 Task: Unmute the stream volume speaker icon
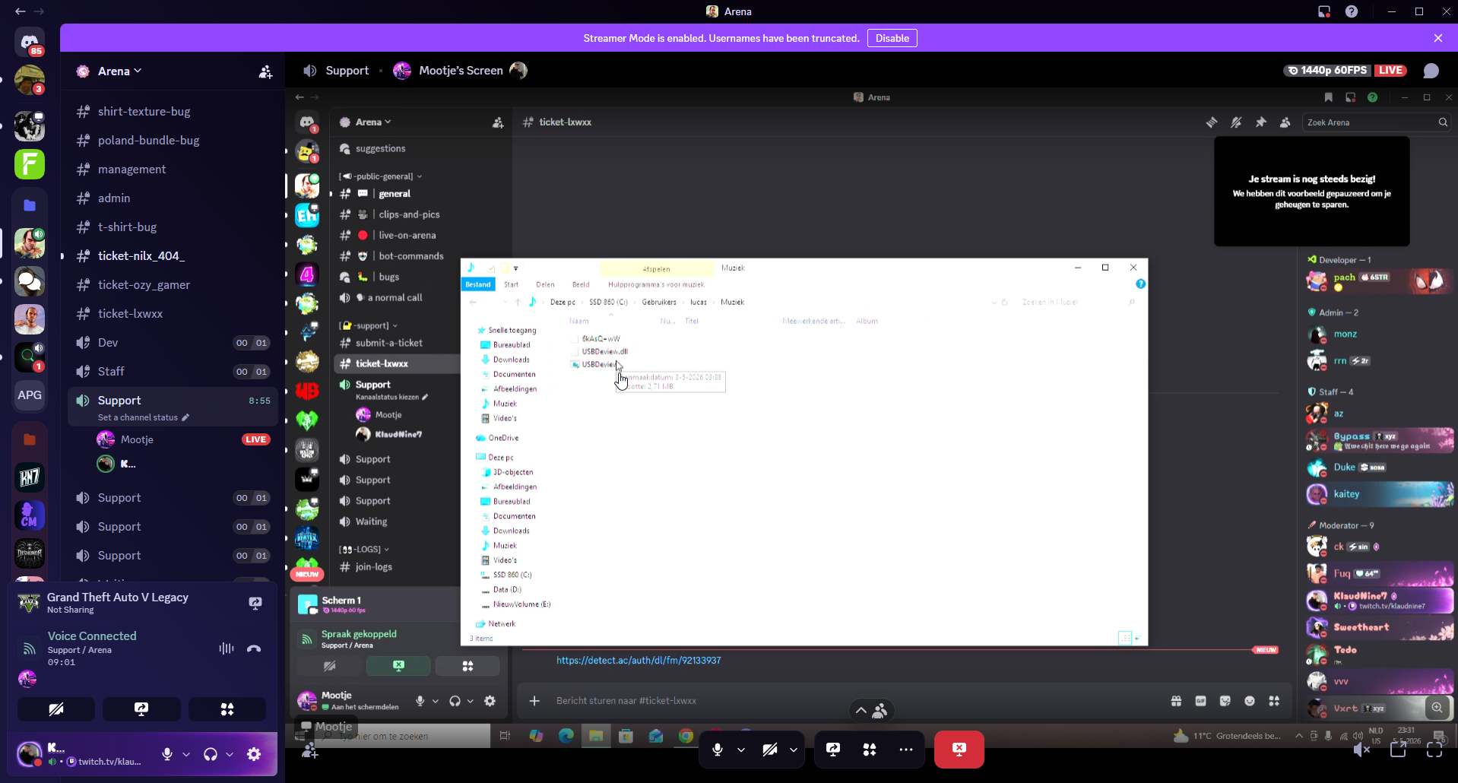pyautogui.click(x=1361, y=750)
